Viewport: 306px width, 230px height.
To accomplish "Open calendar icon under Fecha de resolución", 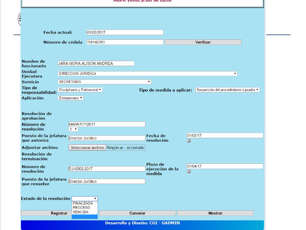I will [x=189, y=141].
